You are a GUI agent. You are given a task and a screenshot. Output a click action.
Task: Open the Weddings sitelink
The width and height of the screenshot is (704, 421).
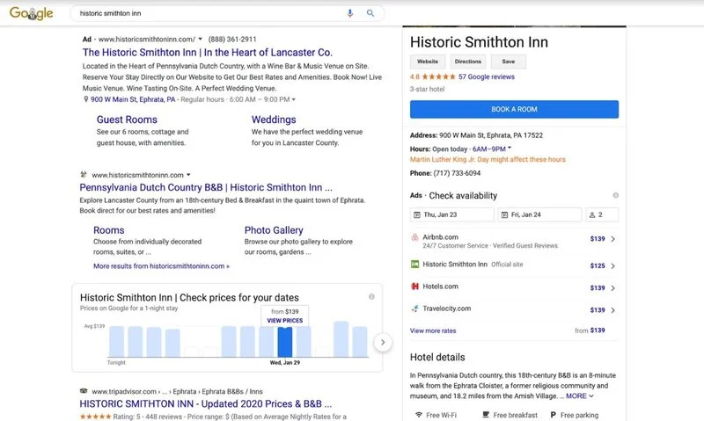pyautogui.click(x=274, y=120)
